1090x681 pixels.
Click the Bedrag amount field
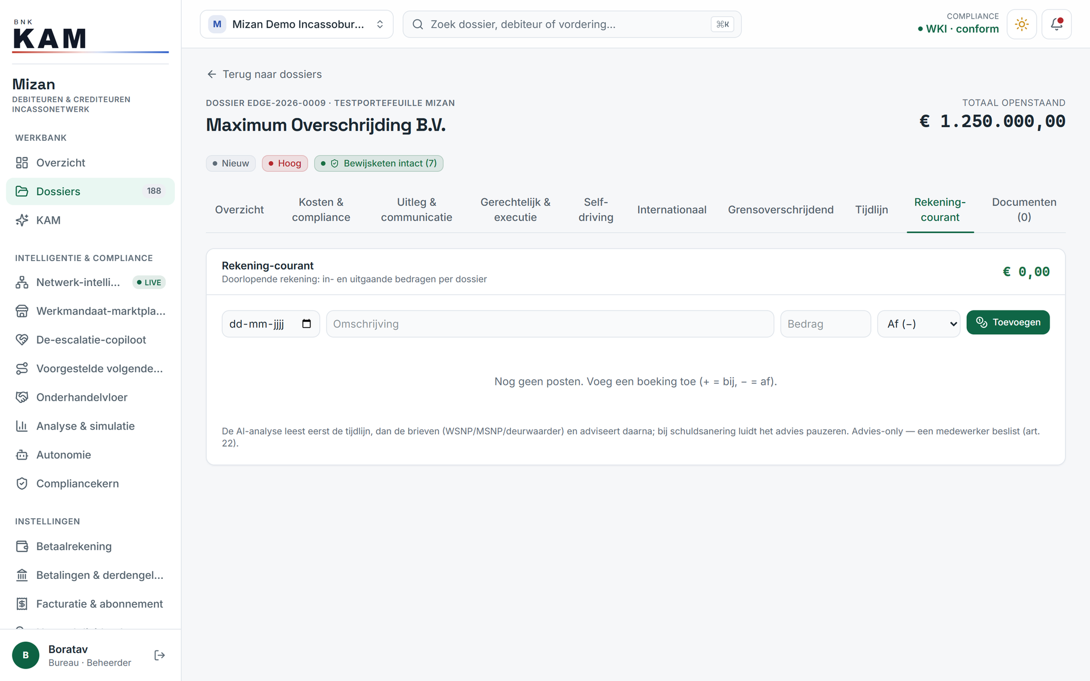click(825, 323)
